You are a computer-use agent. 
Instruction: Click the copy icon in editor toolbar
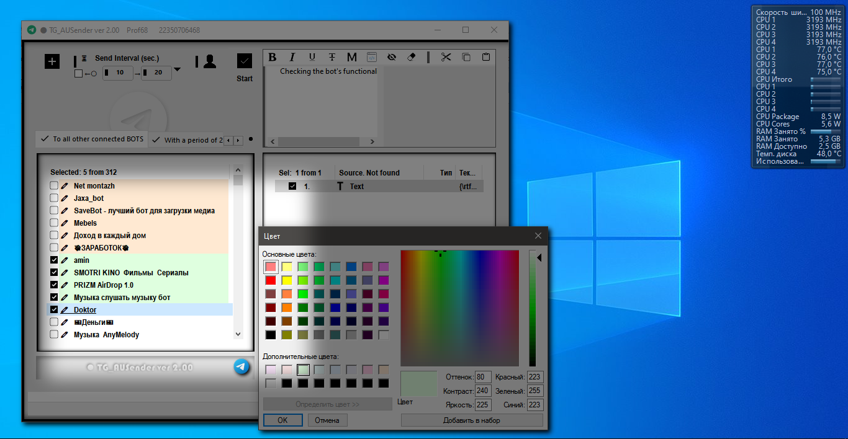pos(466,57)
